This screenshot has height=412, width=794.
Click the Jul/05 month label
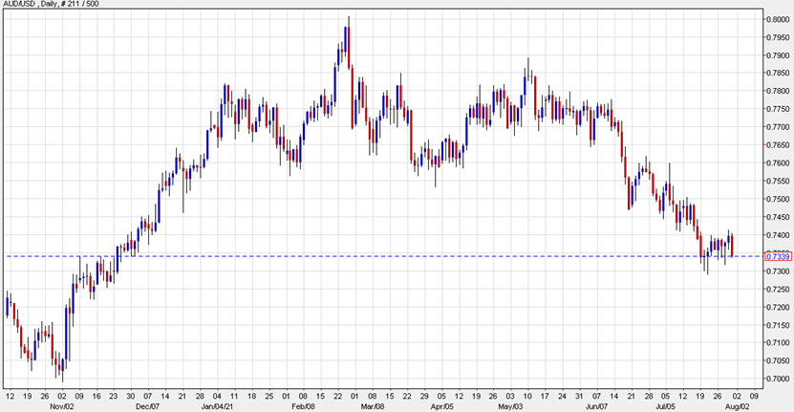tap(665, 407)
